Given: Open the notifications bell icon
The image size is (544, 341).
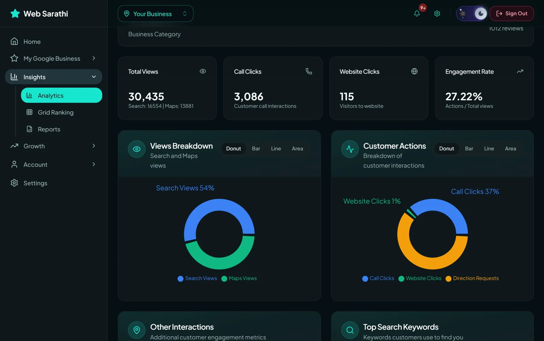Looking at the screenshot, I should point(417,14).
